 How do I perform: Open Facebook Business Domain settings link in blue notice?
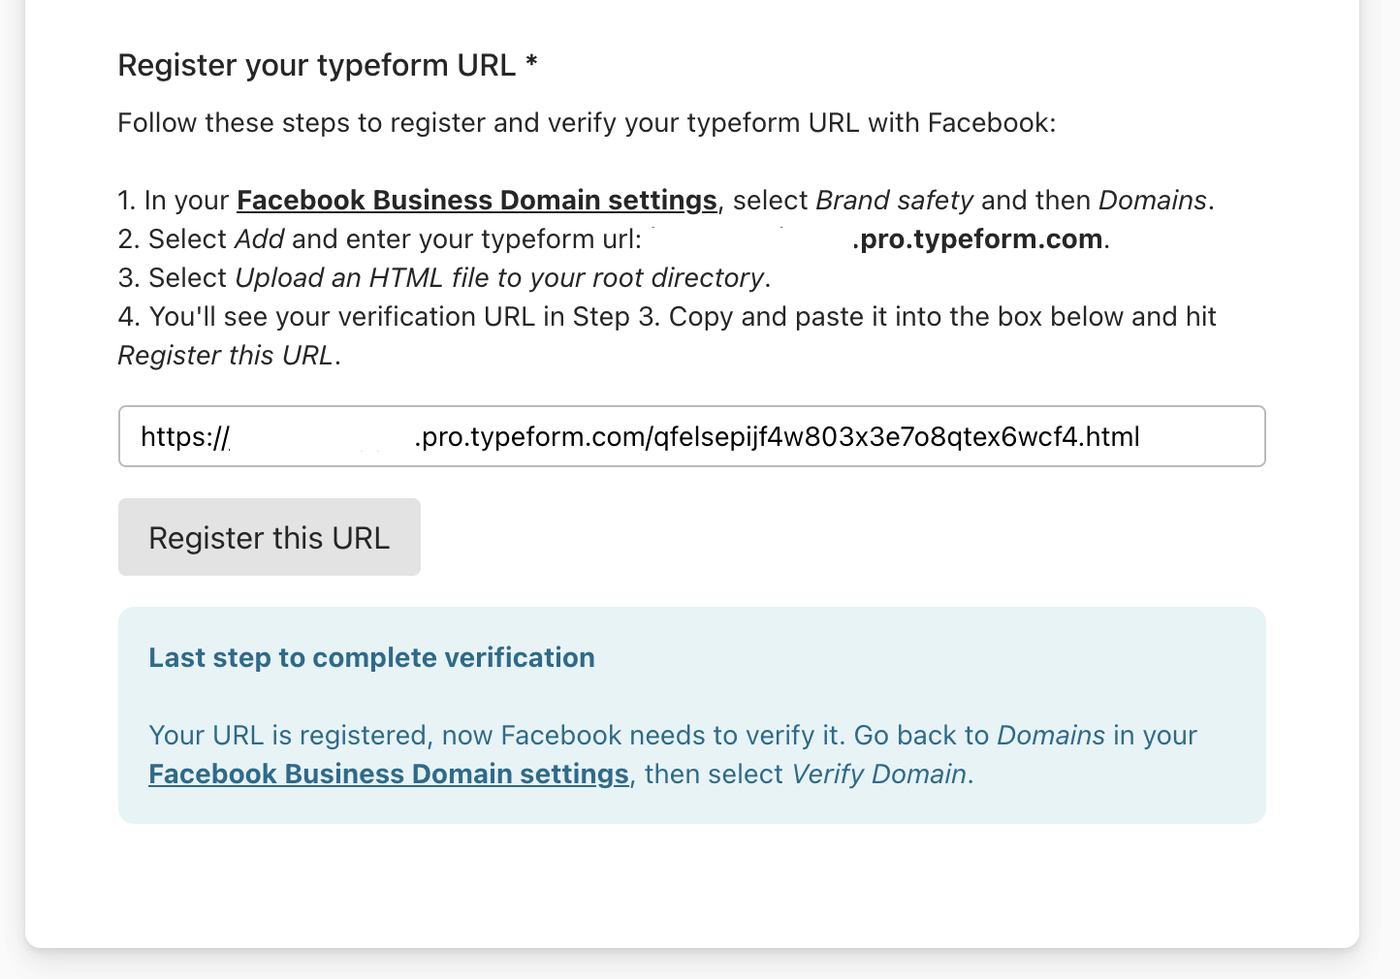(x=389, y=774)
